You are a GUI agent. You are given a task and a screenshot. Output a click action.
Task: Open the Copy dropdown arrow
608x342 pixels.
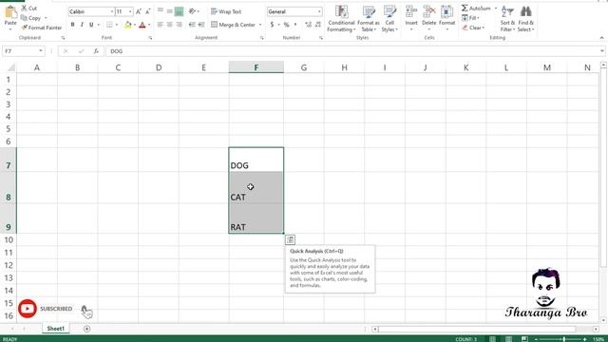[46, 18]
